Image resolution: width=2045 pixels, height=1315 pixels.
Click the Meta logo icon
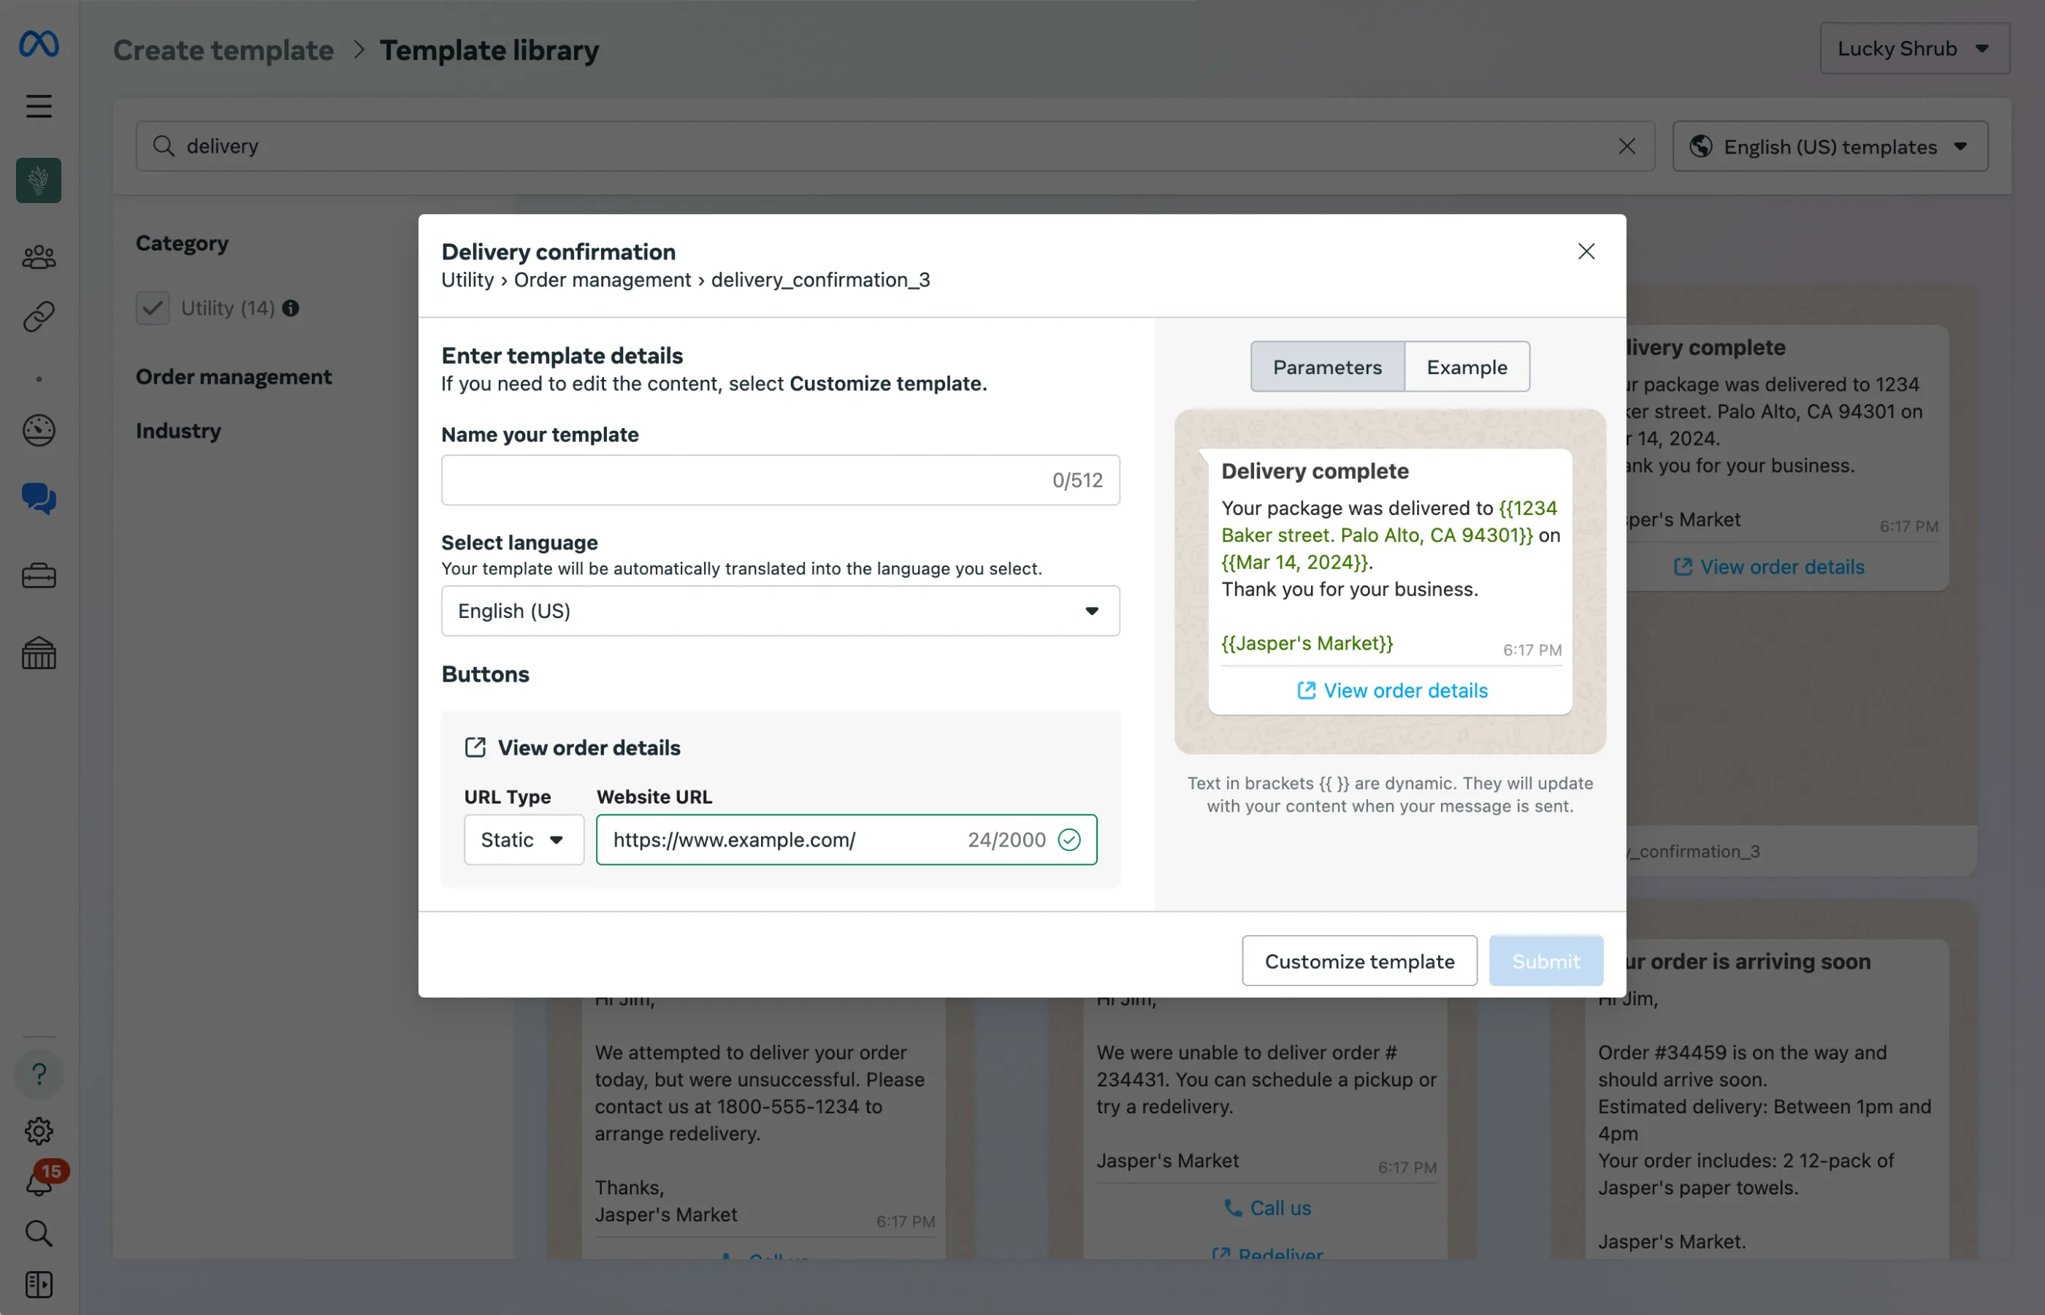39,44
